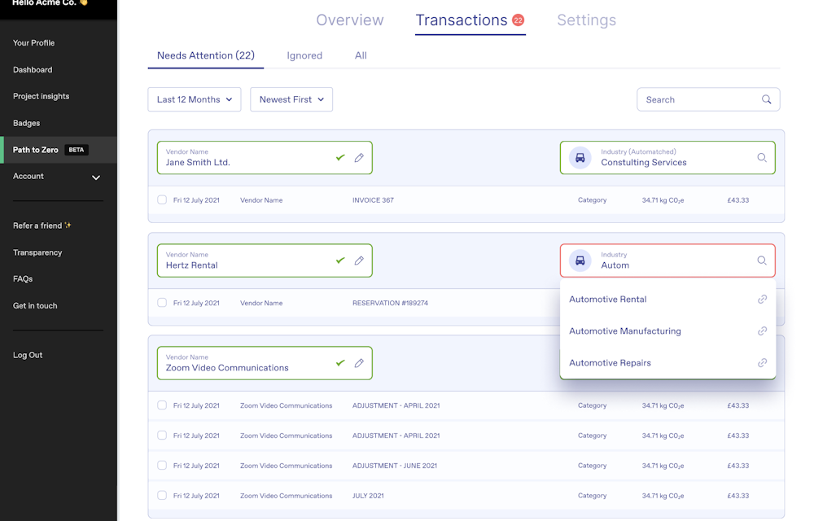Click into the Search input field

pos(700,99)
